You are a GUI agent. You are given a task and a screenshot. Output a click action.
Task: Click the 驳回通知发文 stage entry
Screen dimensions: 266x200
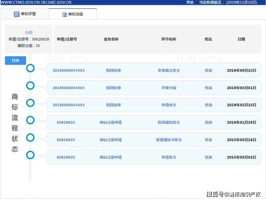click(x=169, y=122)
